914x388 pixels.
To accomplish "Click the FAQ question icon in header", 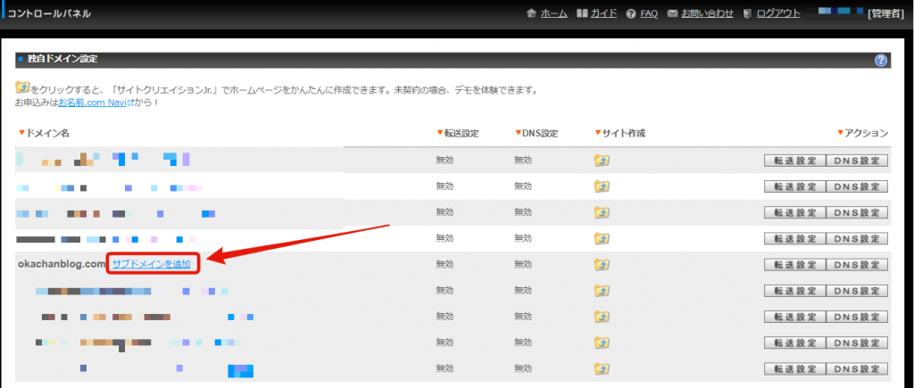I will (631, 14).
